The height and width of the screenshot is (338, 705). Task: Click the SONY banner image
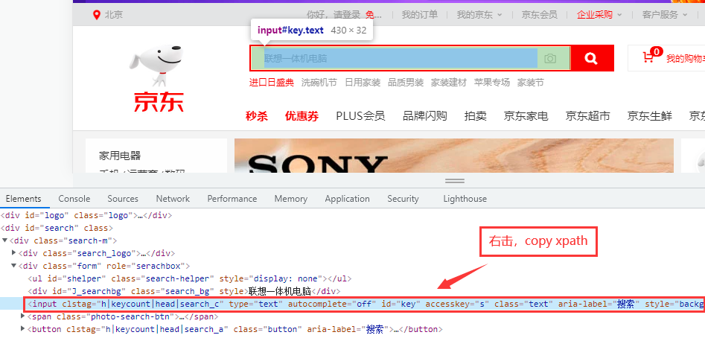(x=453, y=156)
